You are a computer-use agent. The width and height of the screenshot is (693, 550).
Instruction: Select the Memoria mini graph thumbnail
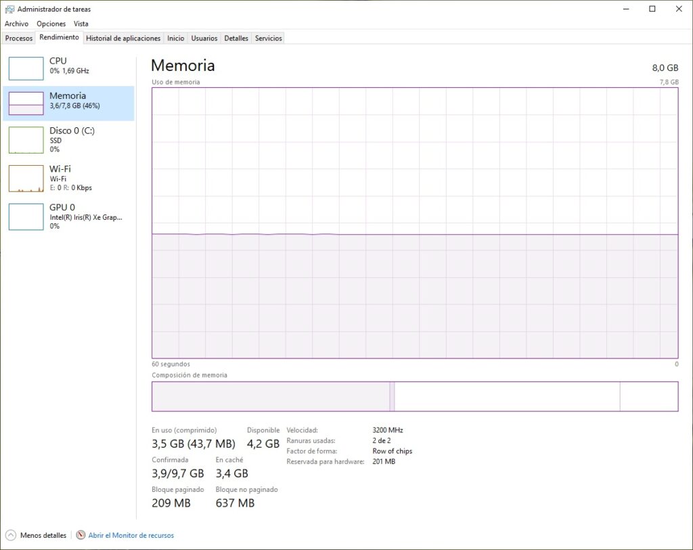(x=26, y=104)
